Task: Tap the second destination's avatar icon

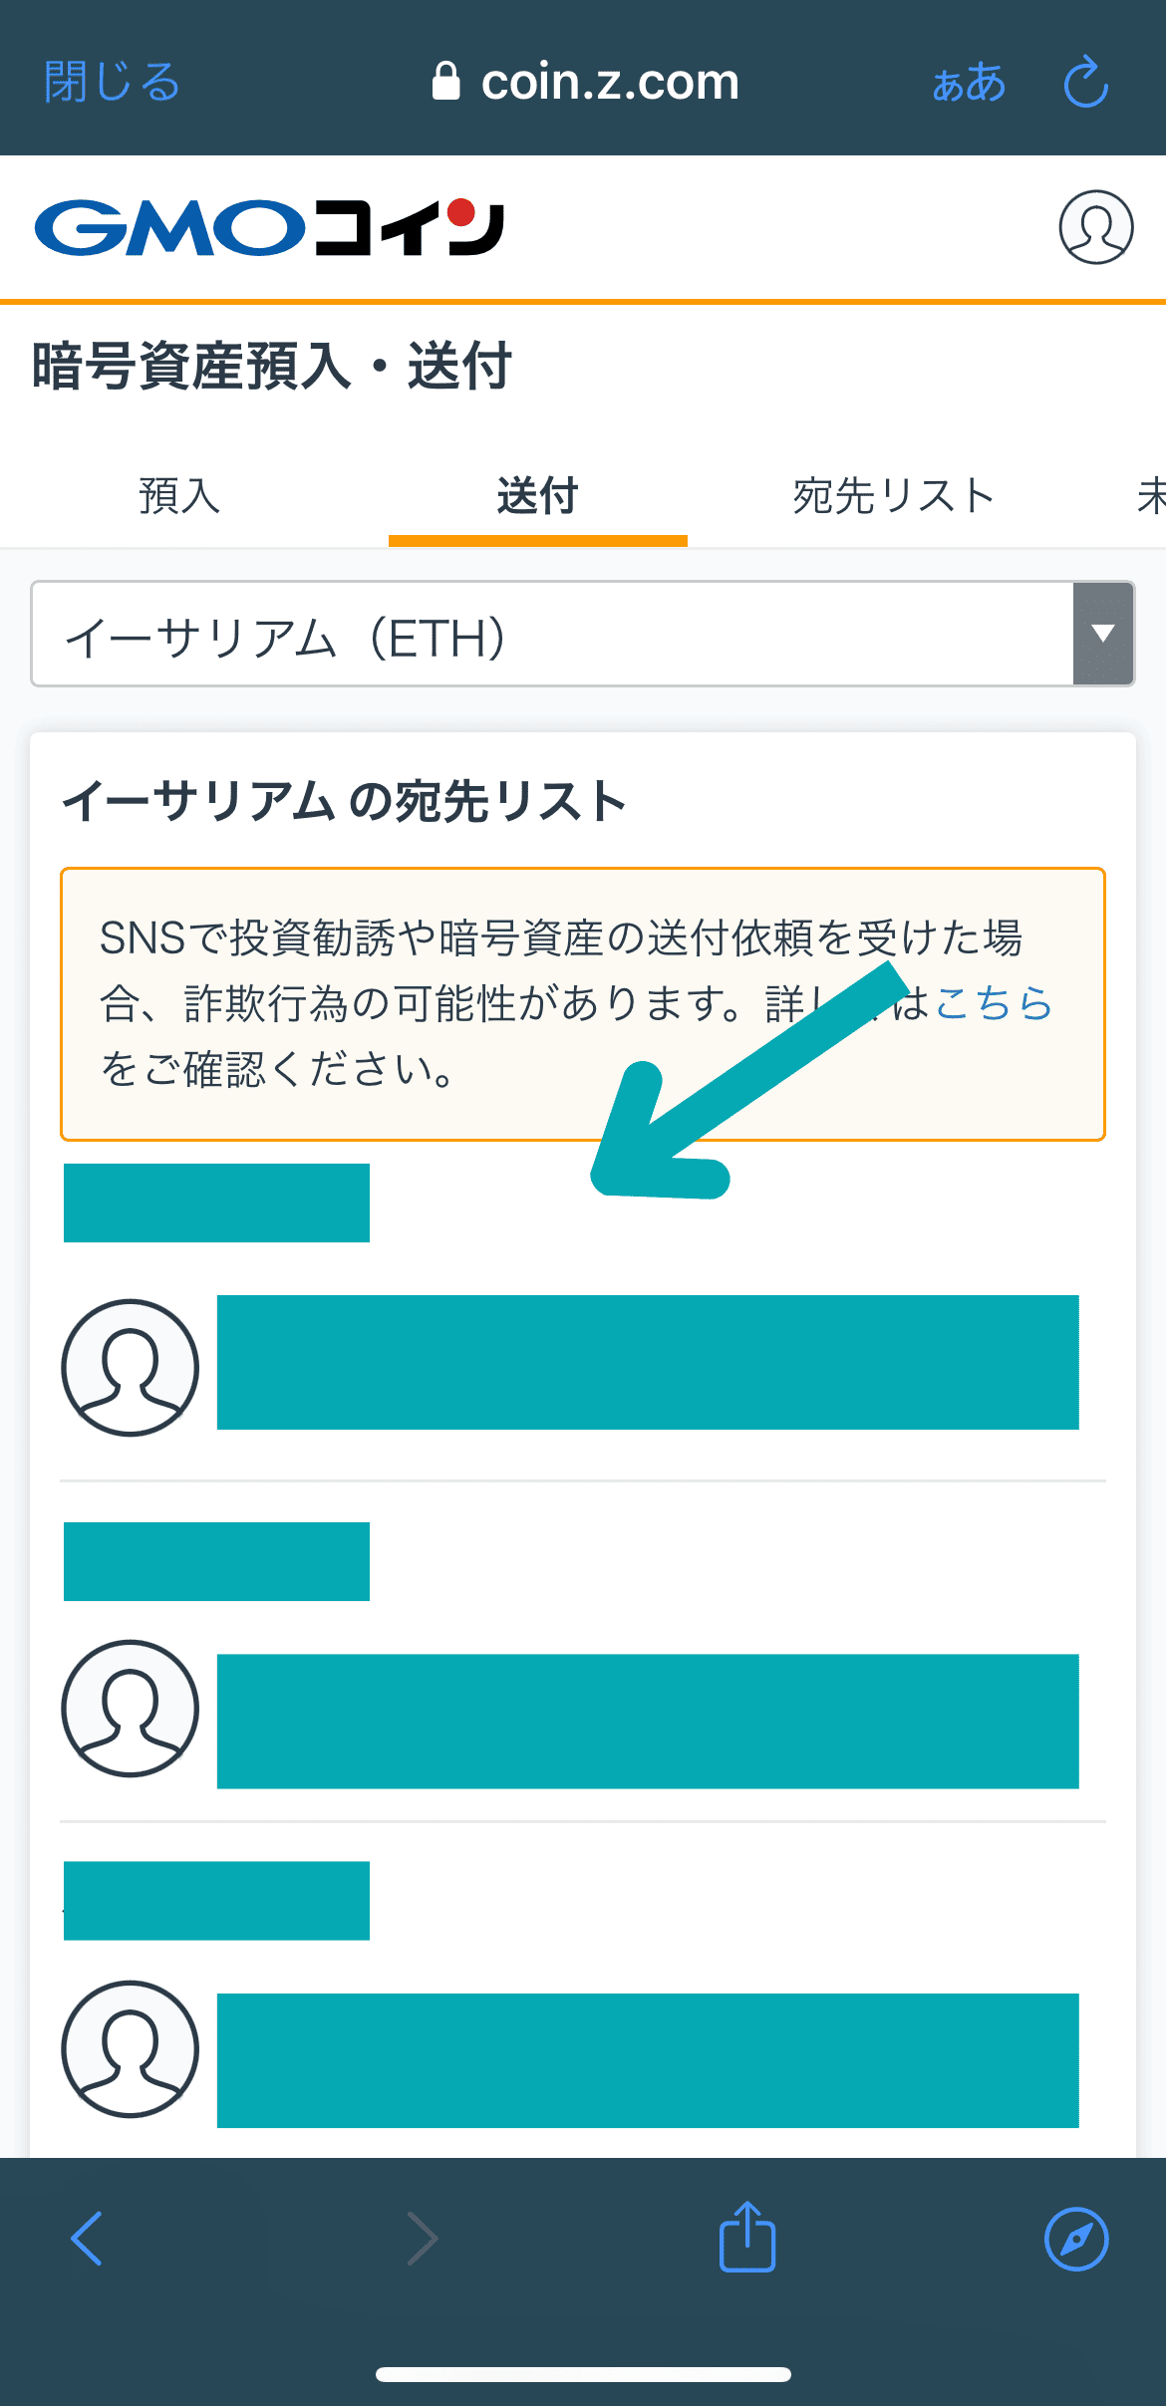Action: coord(131,1708)
